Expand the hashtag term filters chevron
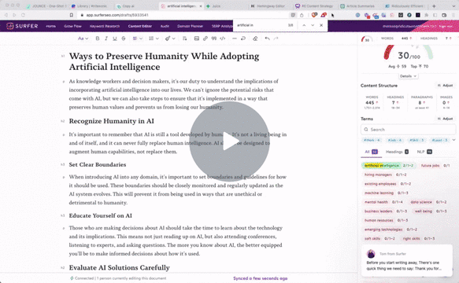This screenshot has height=283, width=459. pyautogui.click(x=453, y=140)
